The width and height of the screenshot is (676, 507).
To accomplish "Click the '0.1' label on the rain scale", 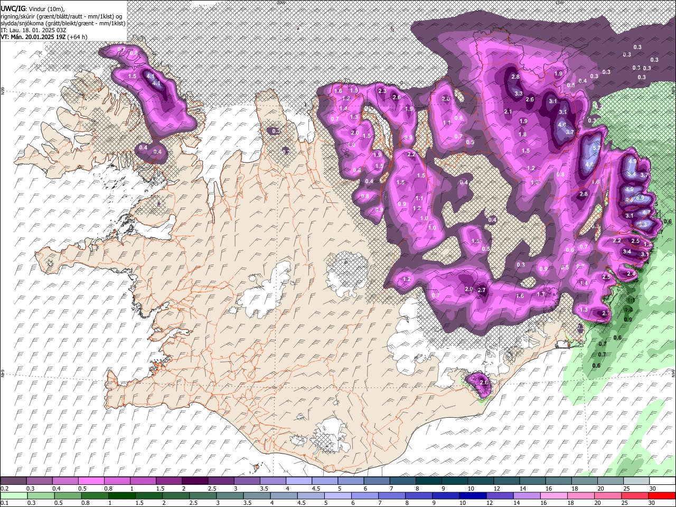I will coord(4,503).
